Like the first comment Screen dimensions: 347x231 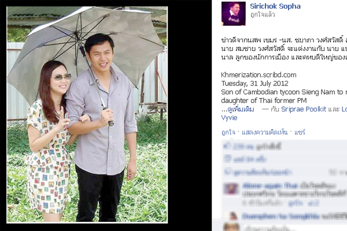pos(296,203)
